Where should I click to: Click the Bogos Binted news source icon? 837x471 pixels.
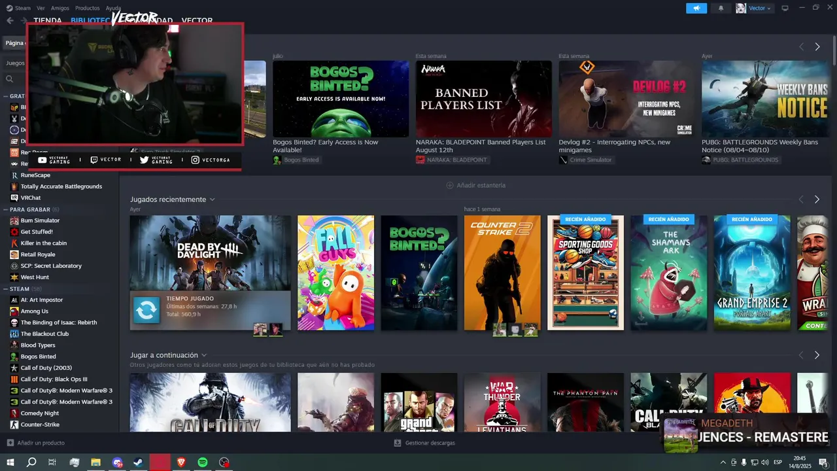[277, 160]
